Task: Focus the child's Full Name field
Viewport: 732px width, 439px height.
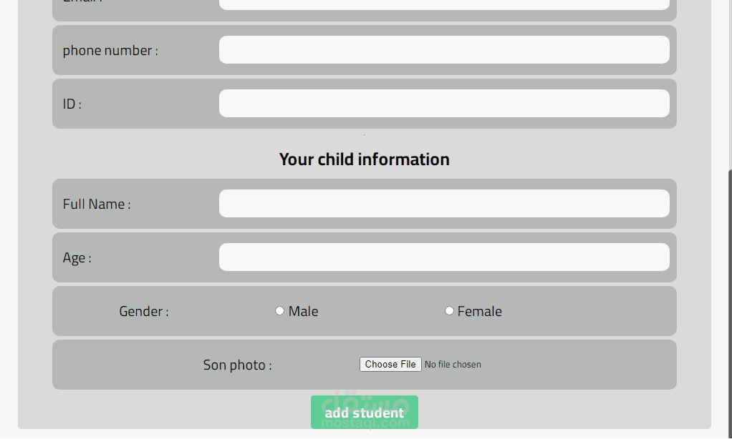Action: point(444,204)
